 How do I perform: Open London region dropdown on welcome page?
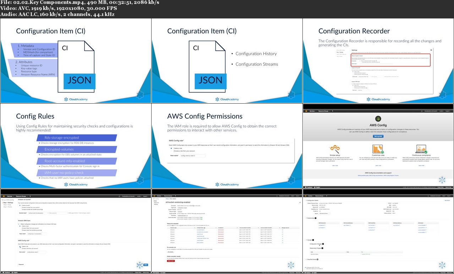tap(442, 111)
